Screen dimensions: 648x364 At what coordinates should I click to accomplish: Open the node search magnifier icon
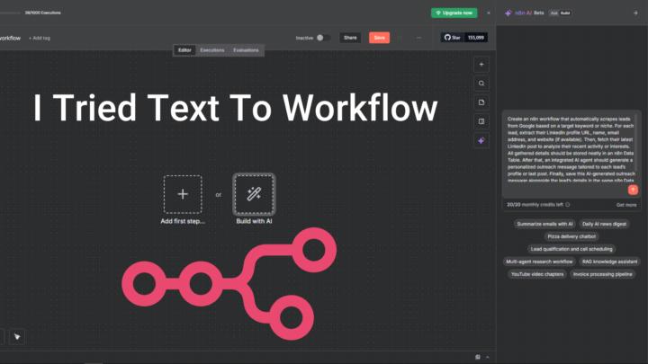coord(481,84)
